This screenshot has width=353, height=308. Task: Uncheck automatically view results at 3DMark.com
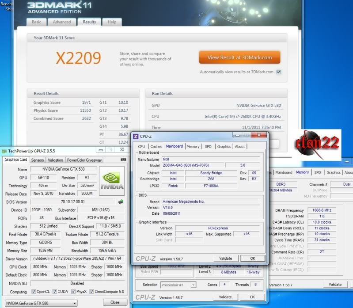(x=279, y=72)
